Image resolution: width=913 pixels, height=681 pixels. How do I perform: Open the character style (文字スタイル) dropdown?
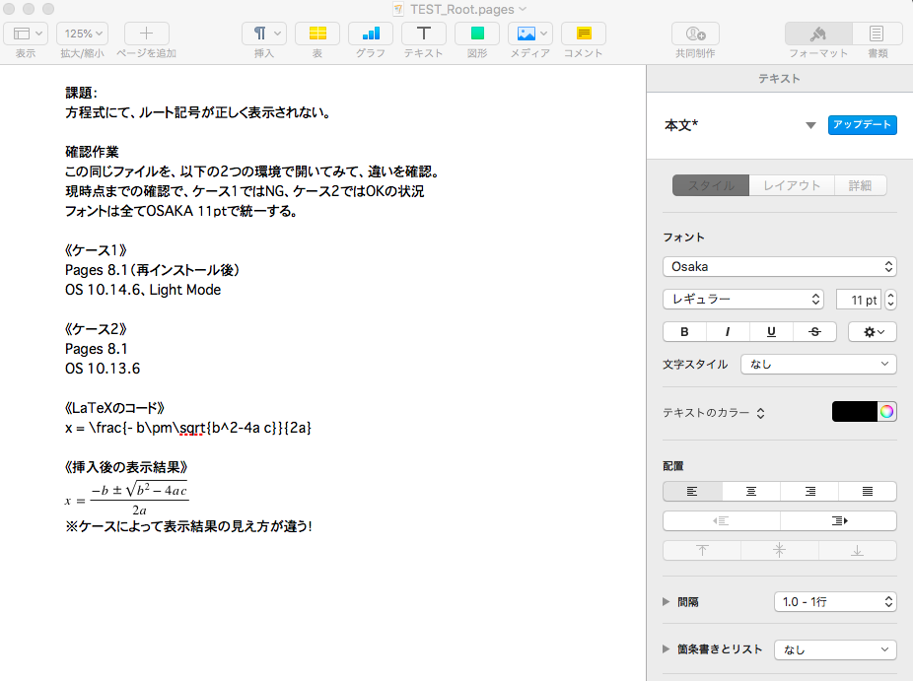[x=818, y=365]
